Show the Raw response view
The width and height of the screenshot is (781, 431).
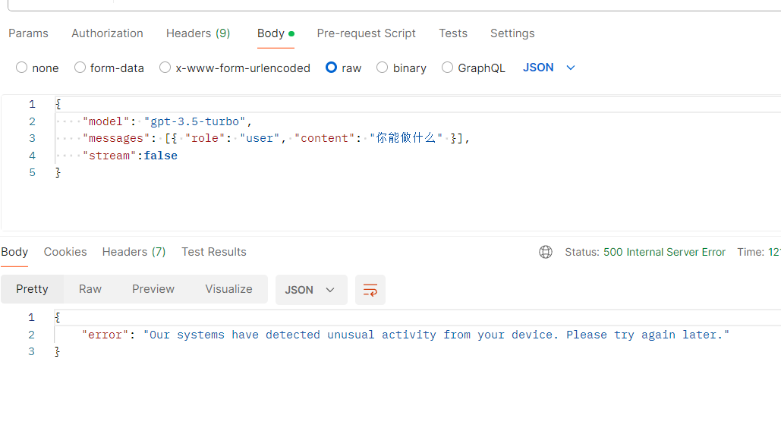click(90, 289)
